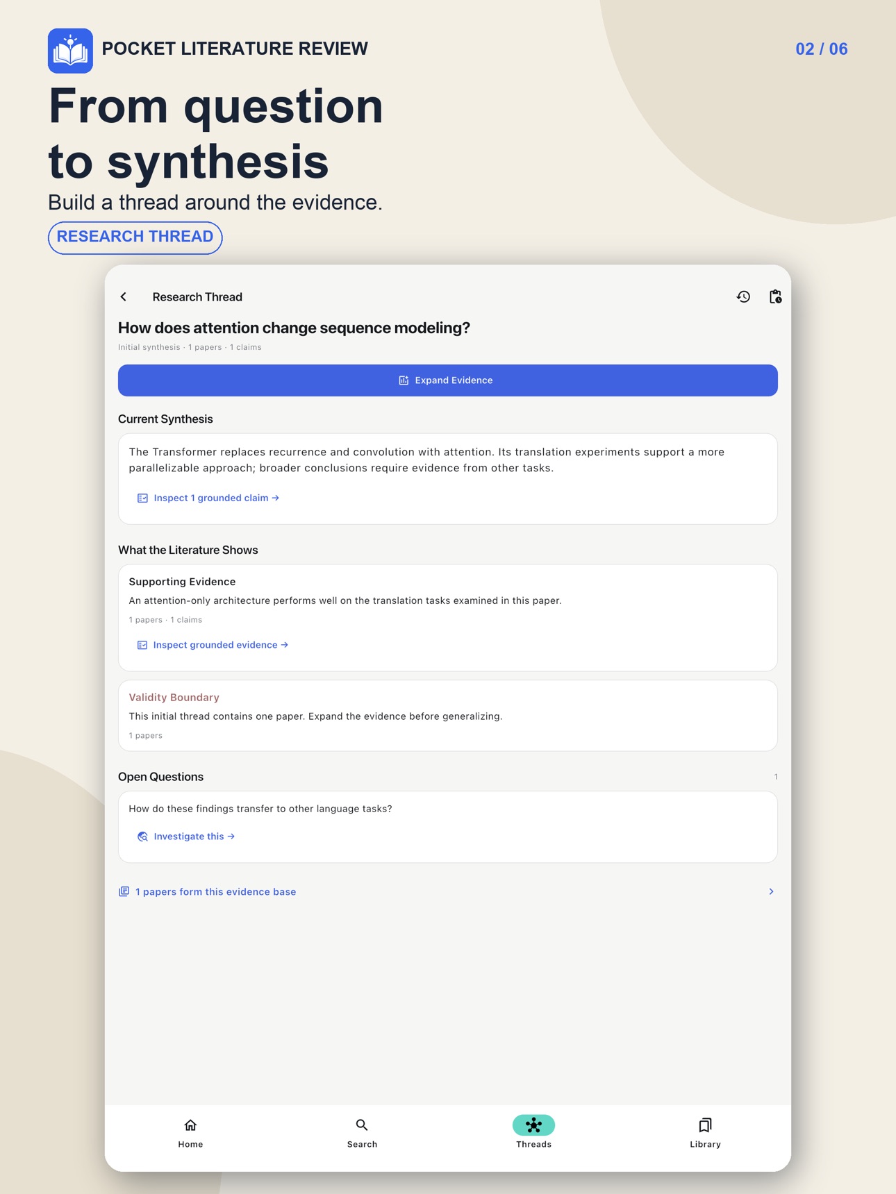Click the thread question title about attention
This screenshot has width=896, height=1194.
[x=294, y=328]
